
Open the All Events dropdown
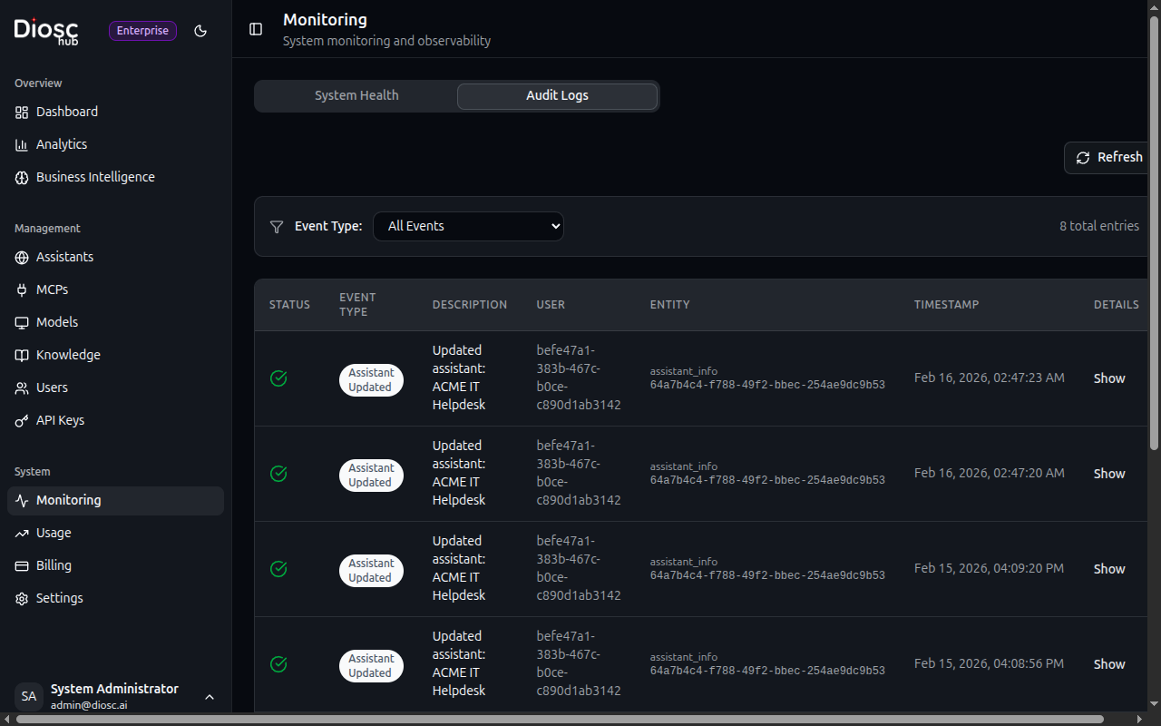pyautogui.click(x=468, y=226)
